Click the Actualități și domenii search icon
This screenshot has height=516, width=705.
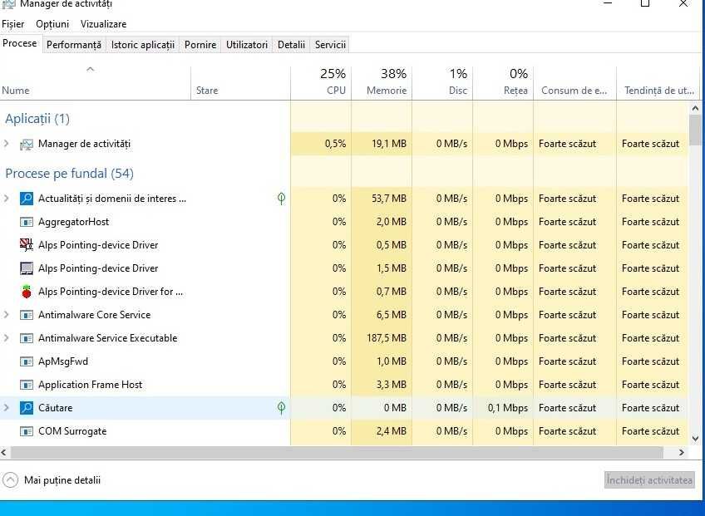click(x=26, y=199)
